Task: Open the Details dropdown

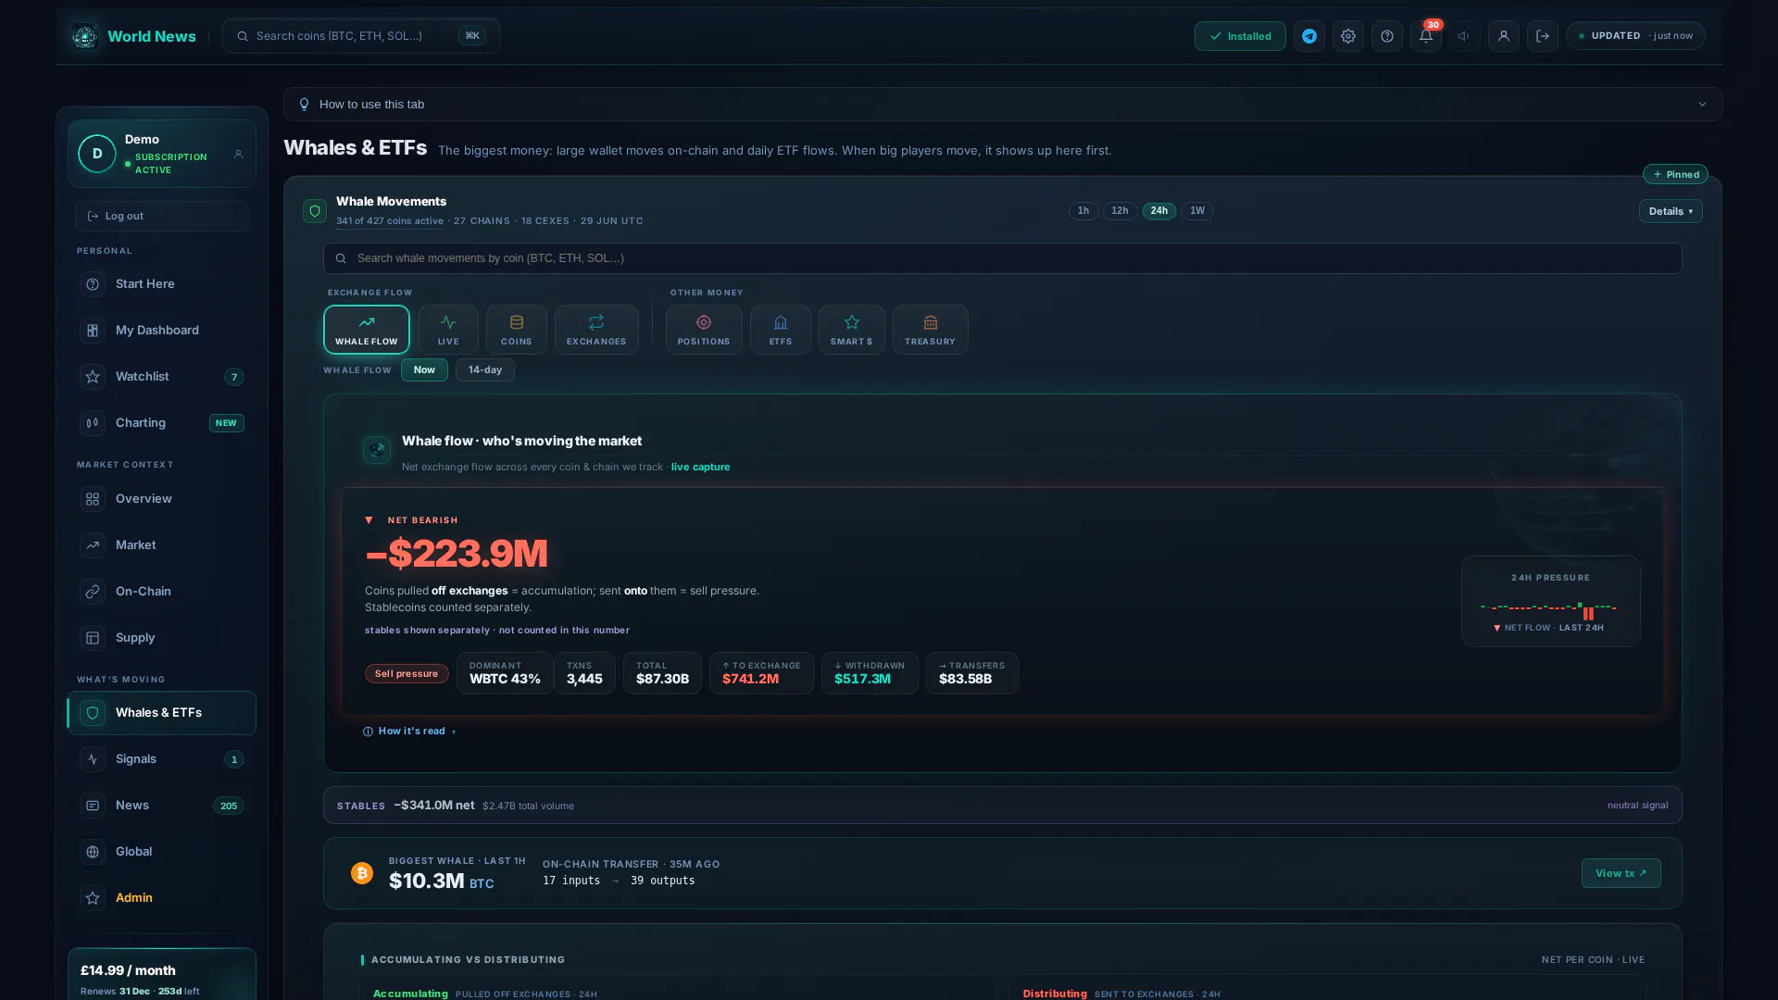Action: coord(1671,211)
